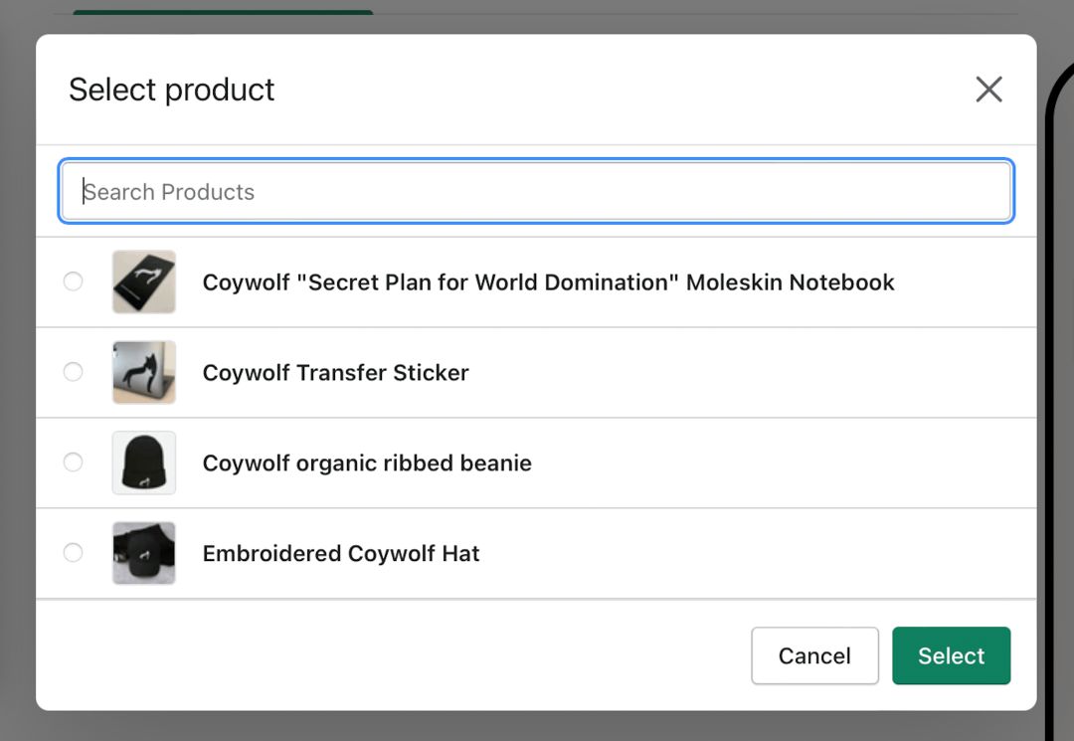Click the Embroidered Coywolf Hat product name
Screen dimensions: 1074x741
[341, 554]
